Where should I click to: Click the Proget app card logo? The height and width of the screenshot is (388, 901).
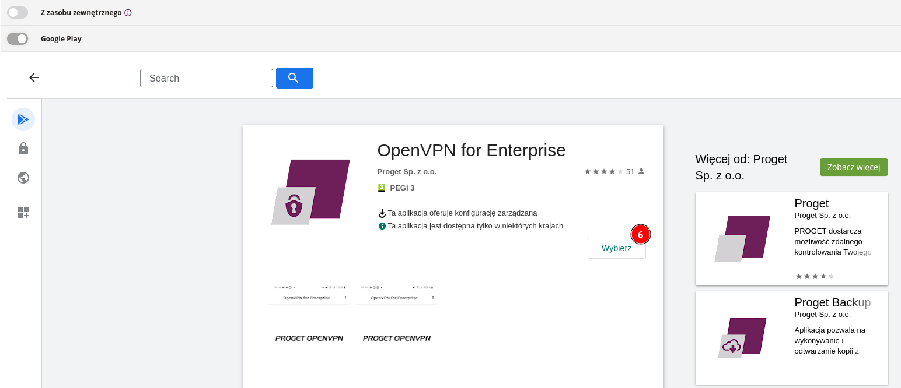coord(742,238)
